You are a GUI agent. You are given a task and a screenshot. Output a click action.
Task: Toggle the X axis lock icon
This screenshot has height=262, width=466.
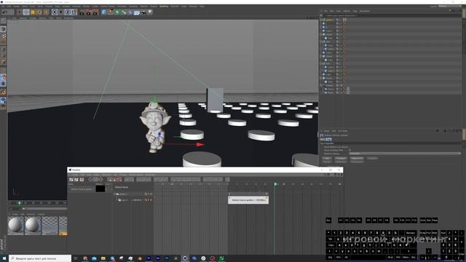pyautogui.click(x=55, y=12)
